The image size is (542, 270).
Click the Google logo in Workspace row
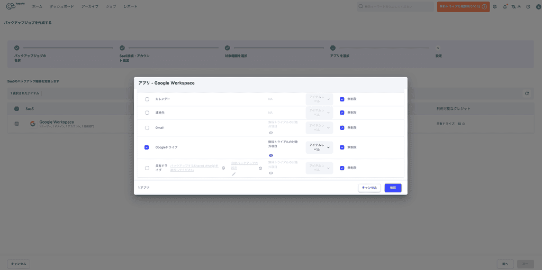point(33,124)
